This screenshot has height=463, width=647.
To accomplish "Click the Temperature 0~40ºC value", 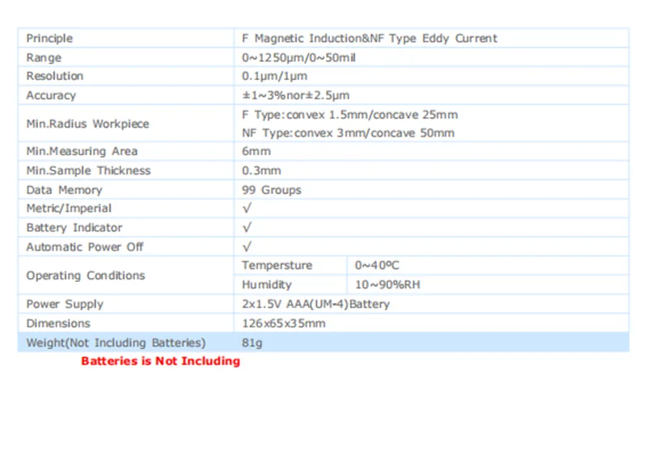I will point(377,265).
